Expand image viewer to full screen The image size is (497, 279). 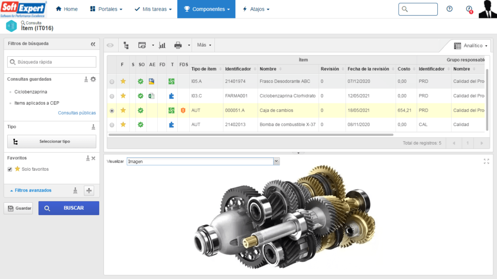(x=486, y=162)
